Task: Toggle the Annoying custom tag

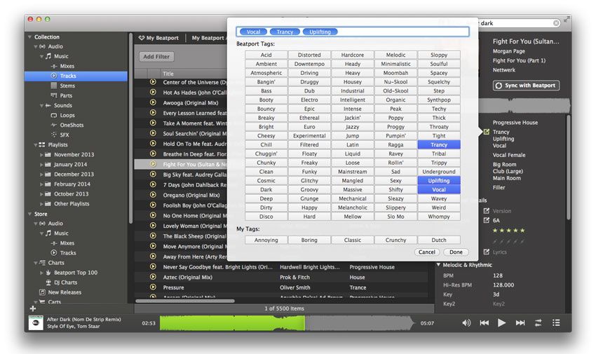Action: pos(266,240)
